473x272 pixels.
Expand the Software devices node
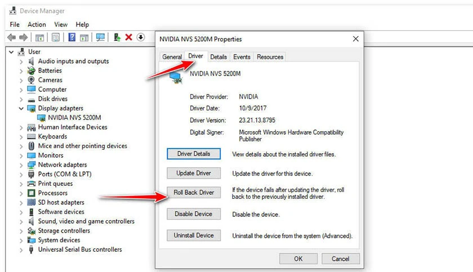point(21,212)
